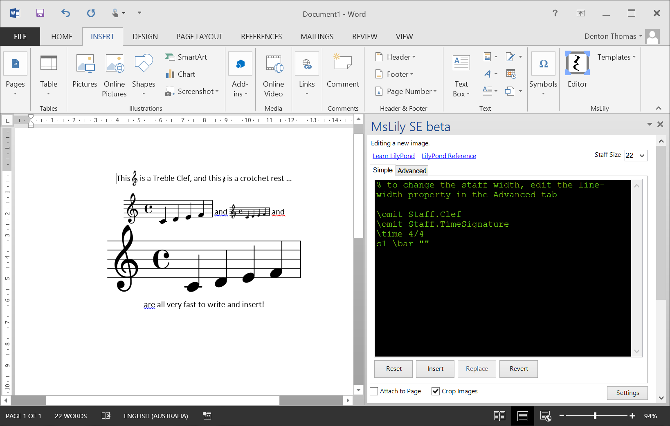670x426 pixels.
Task: Insert Date and Time
Action: coord(511,74)
